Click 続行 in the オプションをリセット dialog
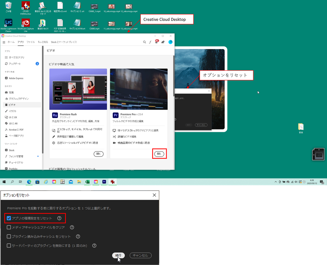This screenshot has height=265, width=327. point(118,255)
